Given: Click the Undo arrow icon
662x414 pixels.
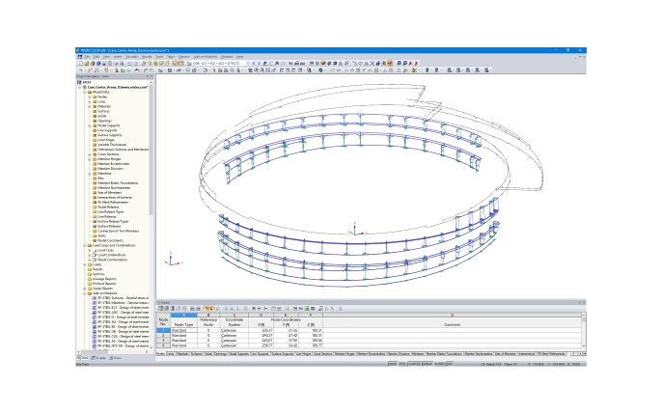Looking at the screenshot, I should (x=129, y=64).
